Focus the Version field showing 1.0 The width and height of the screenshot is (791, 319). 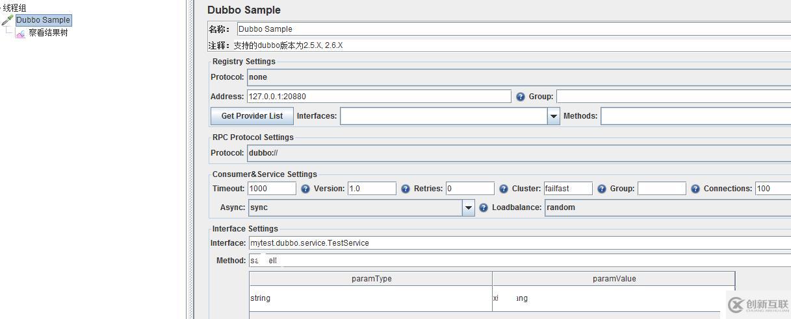point(372,189)
